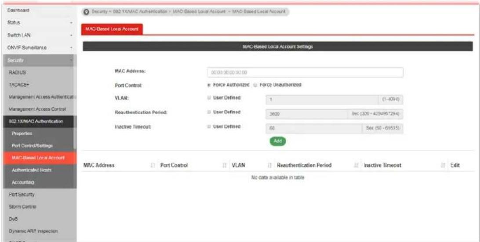Image resolution: width=480 pixels, height=242 pixels.
Task: Sort table by Reauthentication Period column
Action: pos(318,165)
